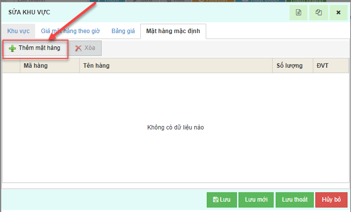Click the duplicate/copy icon in the dialog header
Screen dimensions: 351x212
[318, 12]
